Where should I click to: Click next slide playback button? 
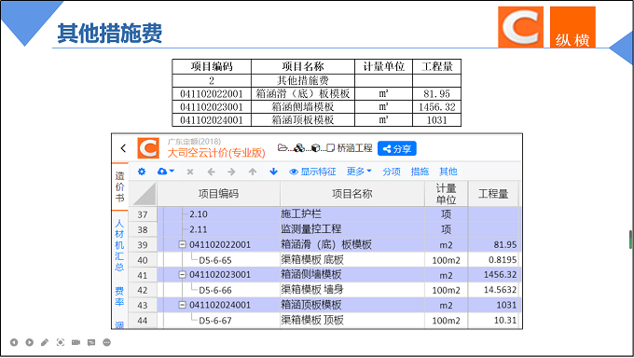30,343
